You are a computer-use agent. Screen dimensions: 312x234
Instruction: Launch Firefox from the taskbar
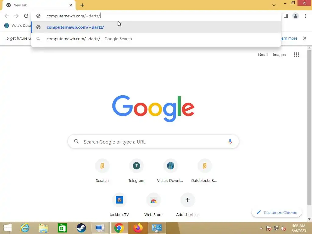coord(138,228)
